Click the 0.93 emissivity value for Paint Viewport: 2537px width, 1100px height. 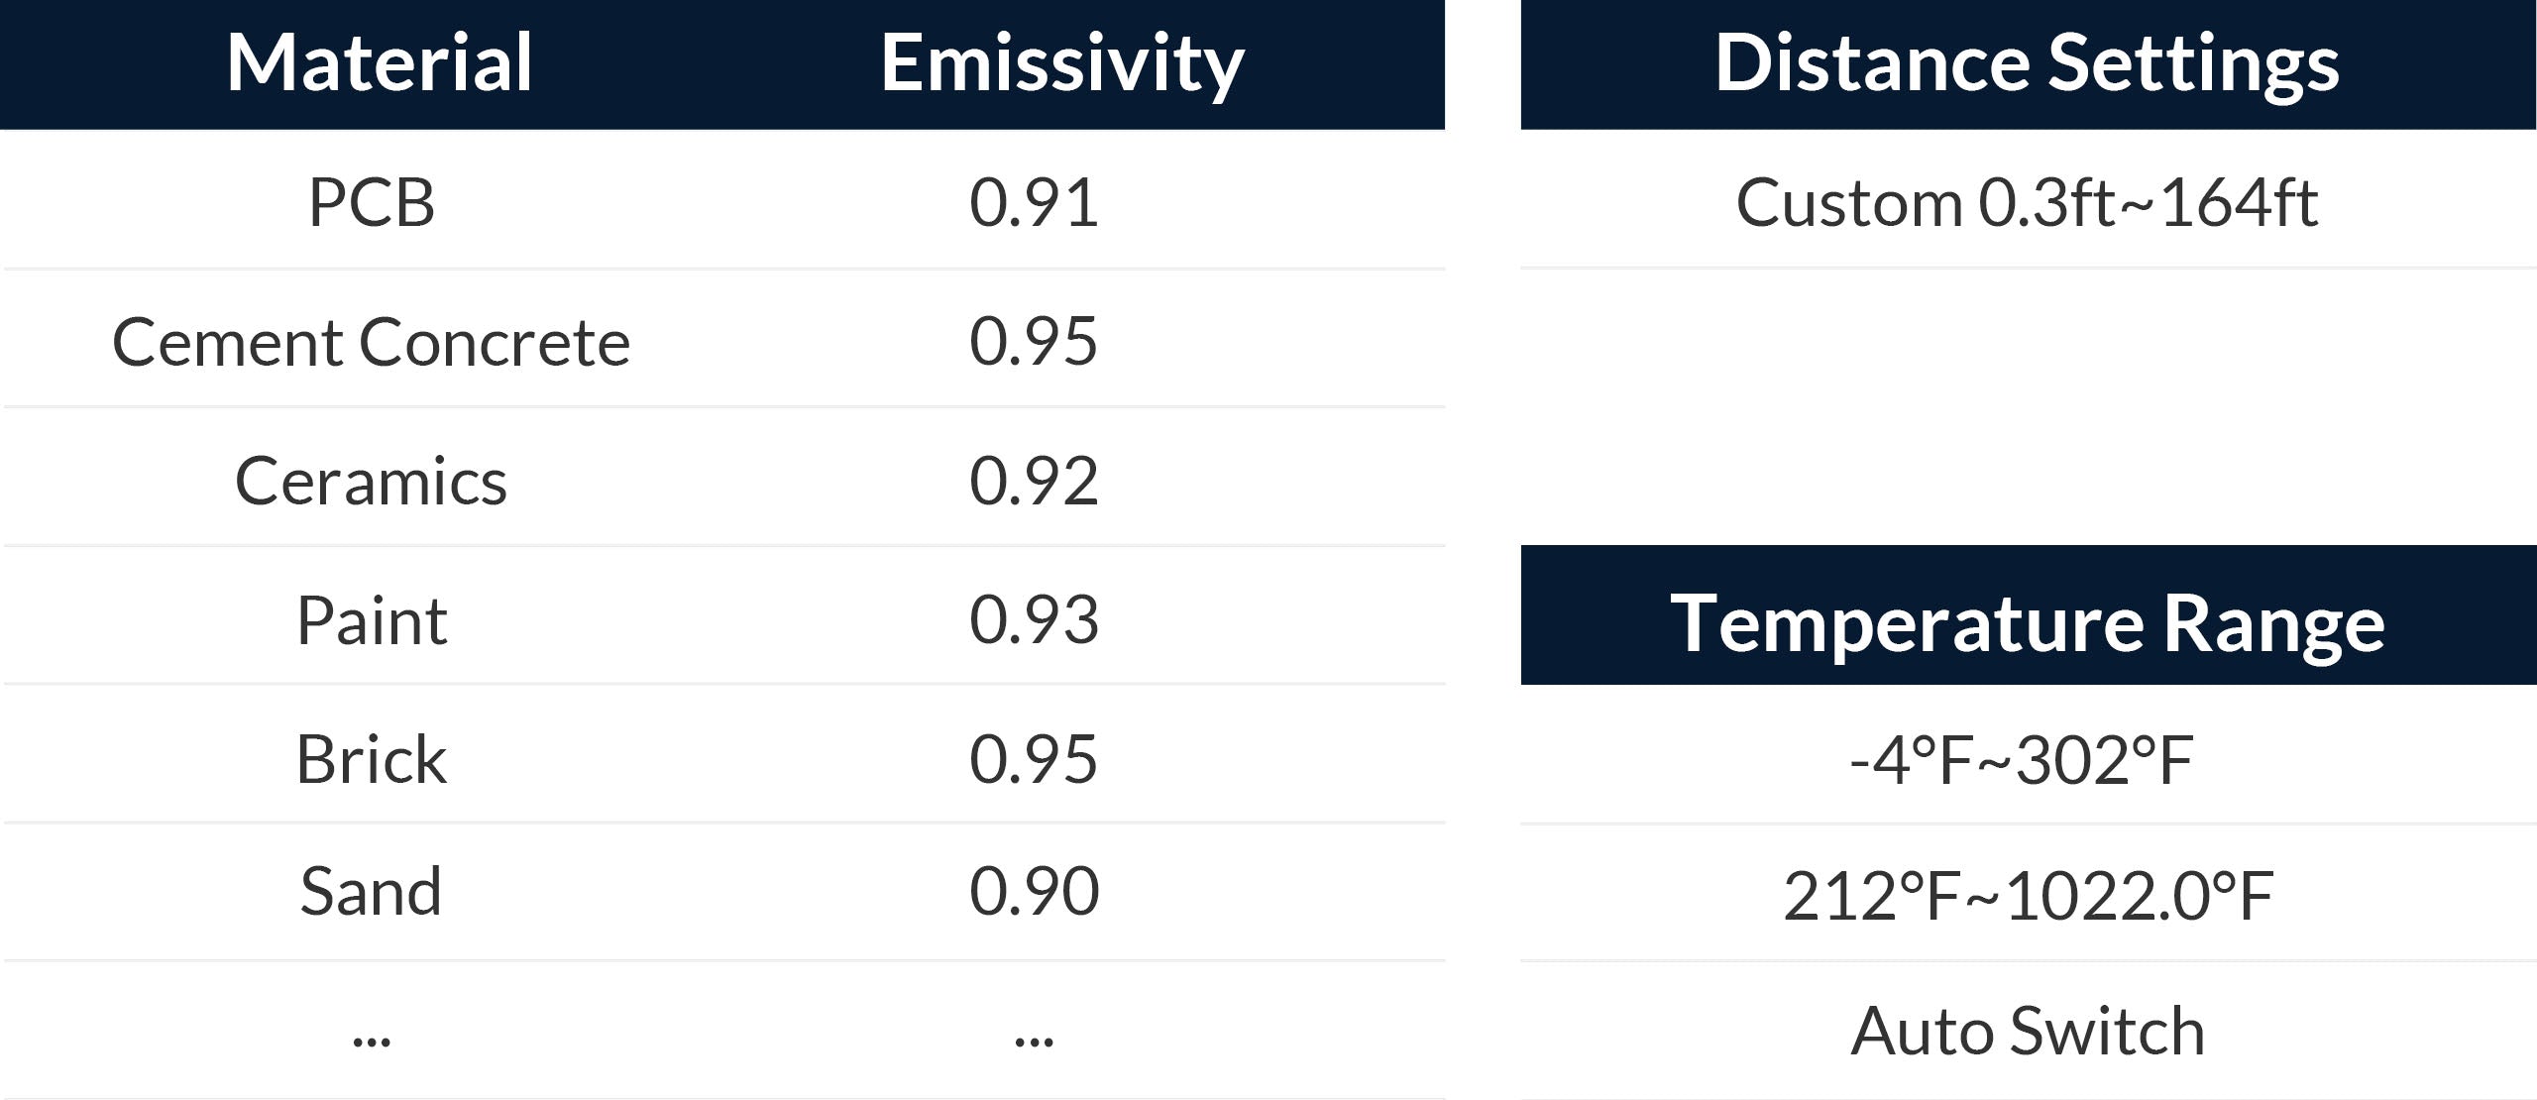[x=1034, y=620]
